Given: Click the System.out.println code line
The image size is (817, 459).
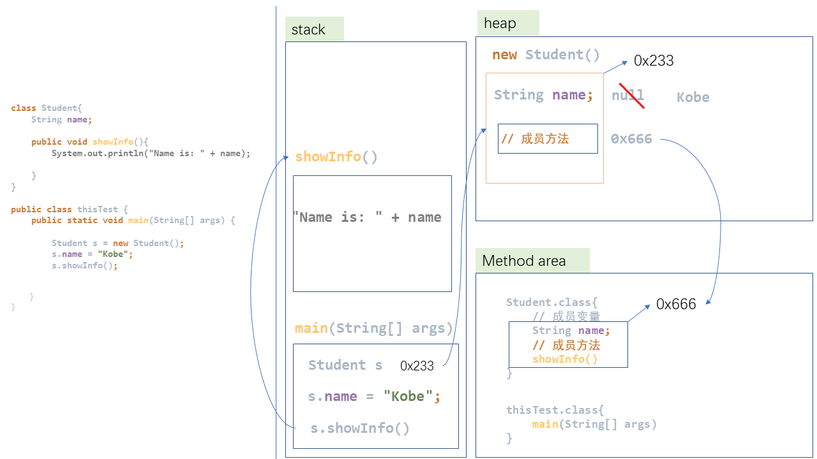Looking at the screenshot, I should [151, 153].
